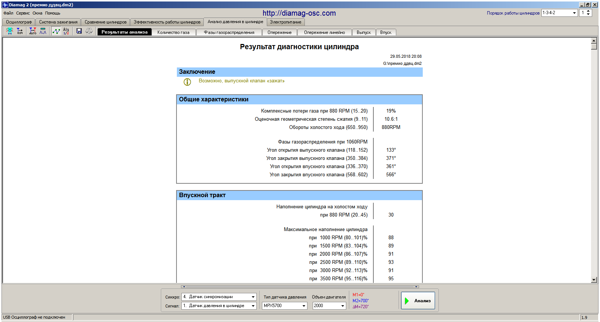This screenshot has width=600, height=322.
Task: Switch to the Осциллограф tab
Action: 19,22
